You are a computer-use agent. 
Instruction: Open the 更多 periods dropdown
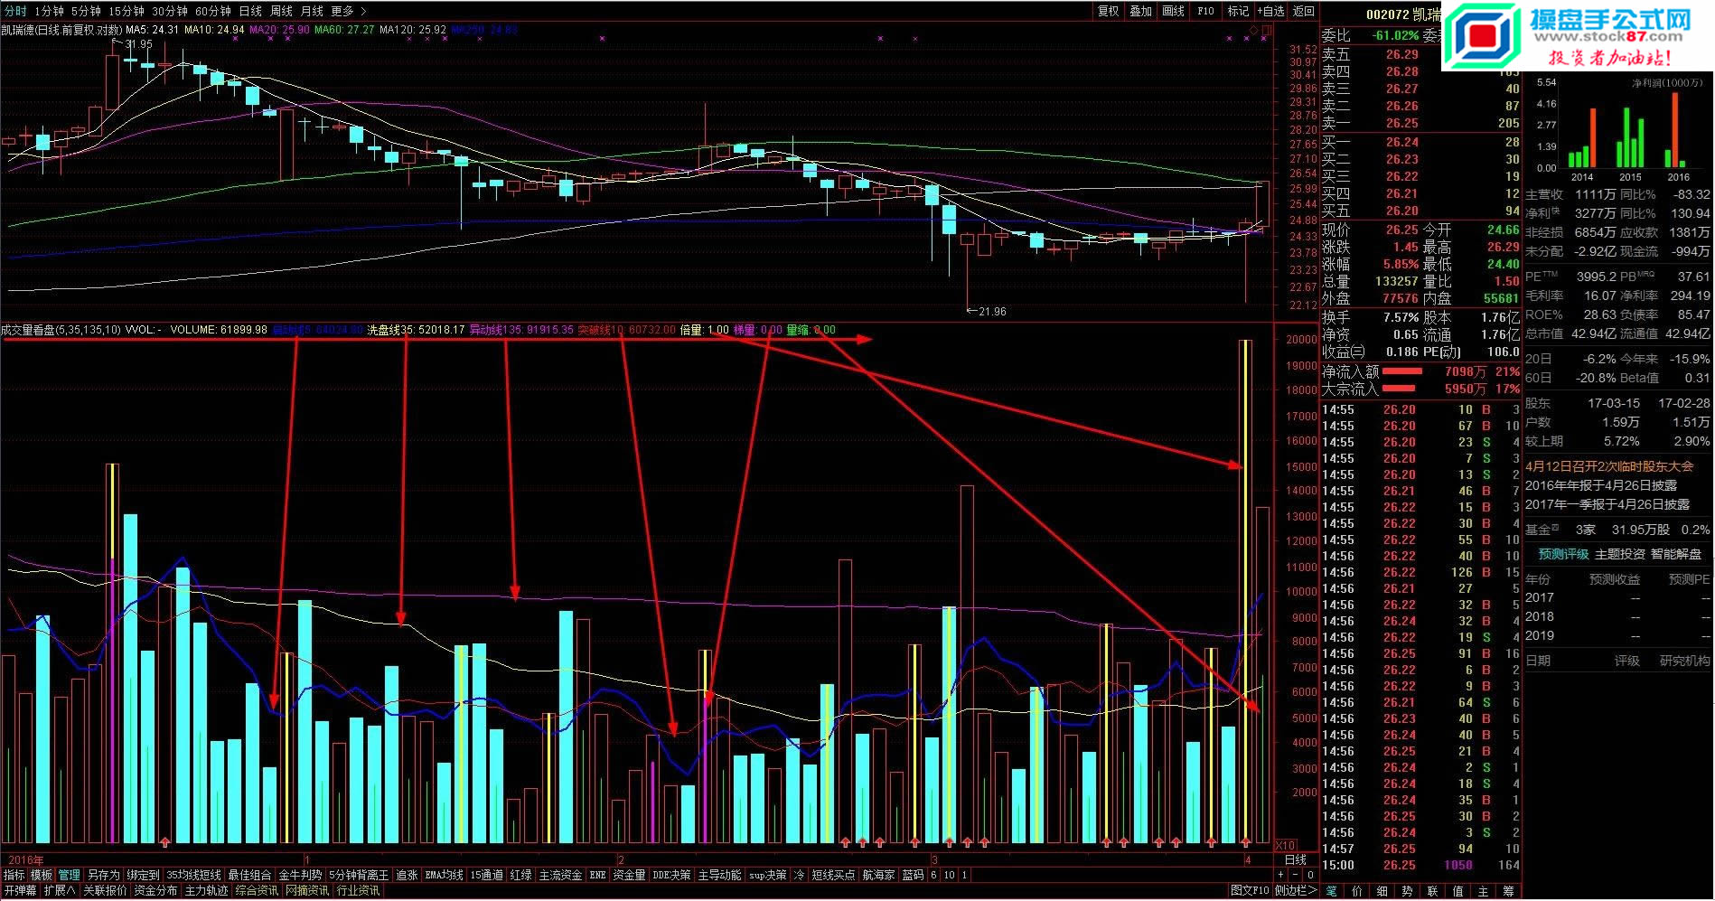(x=348, y=11)
